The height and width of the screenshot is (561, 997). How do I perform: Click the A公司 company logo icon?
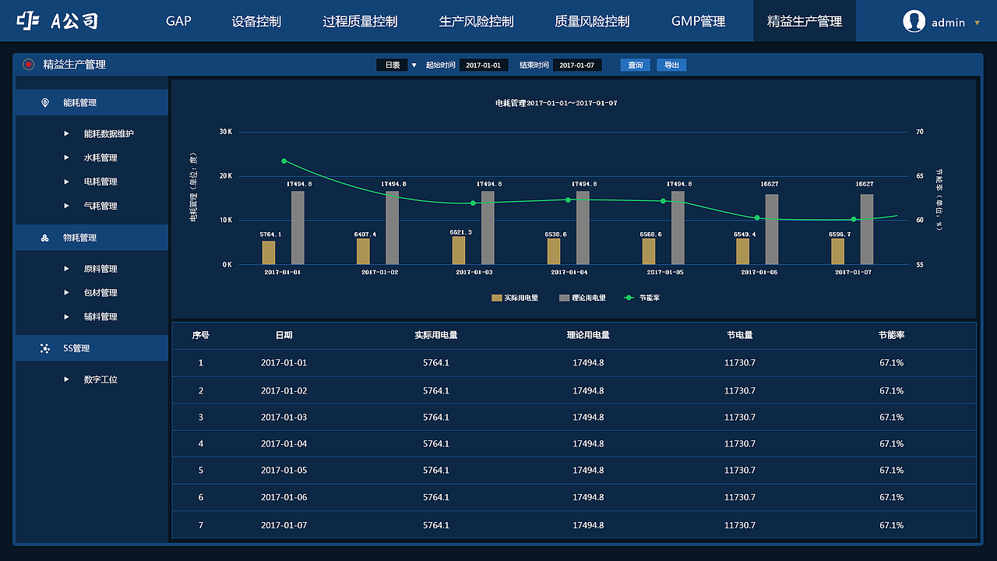click(27, 20)
